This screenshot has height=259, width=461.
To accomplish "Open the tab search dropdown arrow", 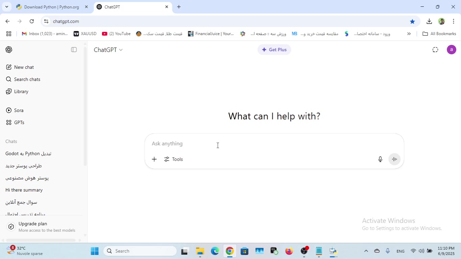I will 6,7.
